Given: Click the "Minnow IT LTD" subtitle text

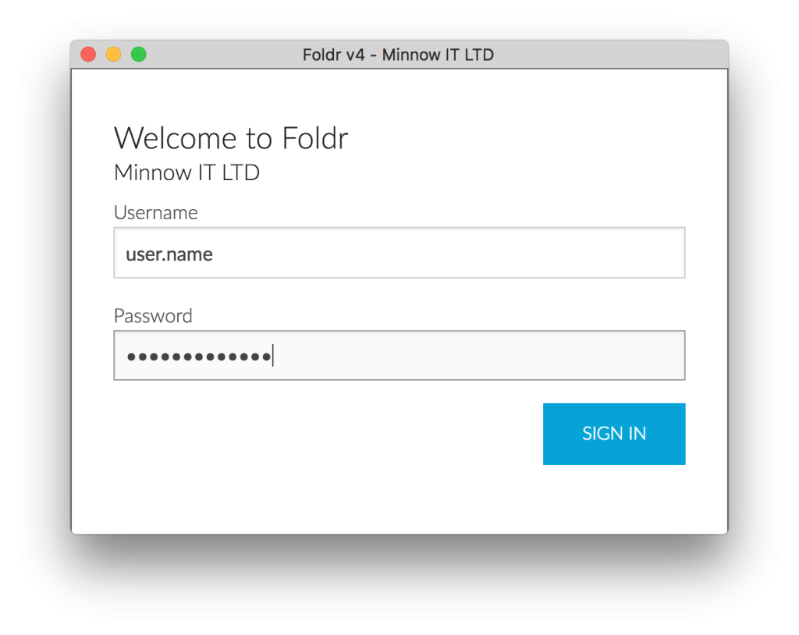Looking at the screenshot, I should tap(186, 172).
